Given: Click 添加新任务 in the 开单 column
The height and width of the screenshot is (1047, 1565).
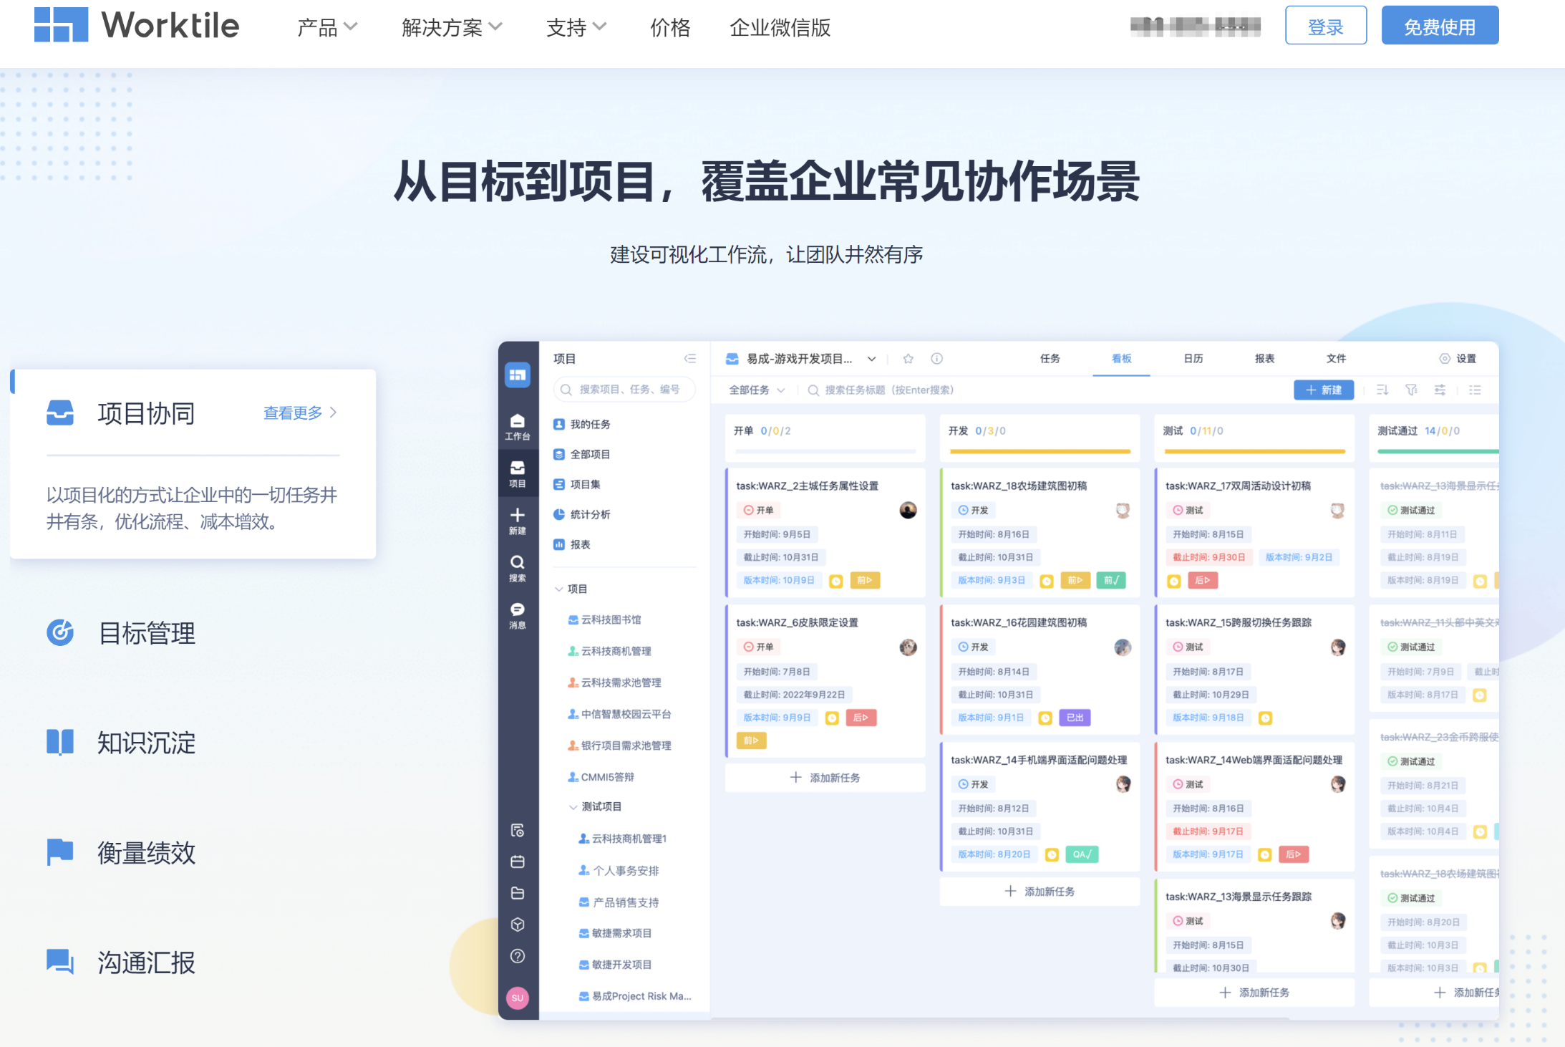Looking at the screenshot, I should [825, 777].
